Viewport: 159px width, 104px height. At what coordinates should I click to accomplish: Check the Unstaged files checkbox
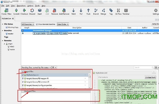click(23, 91)
